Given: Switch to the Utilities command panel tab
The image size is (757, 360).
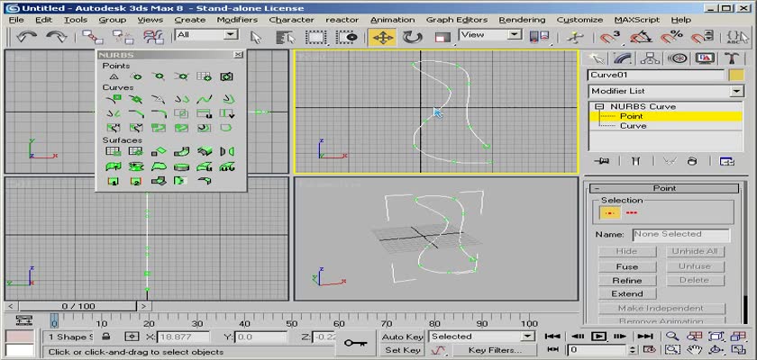Looking at the screenshot, I should click(732, 58).
